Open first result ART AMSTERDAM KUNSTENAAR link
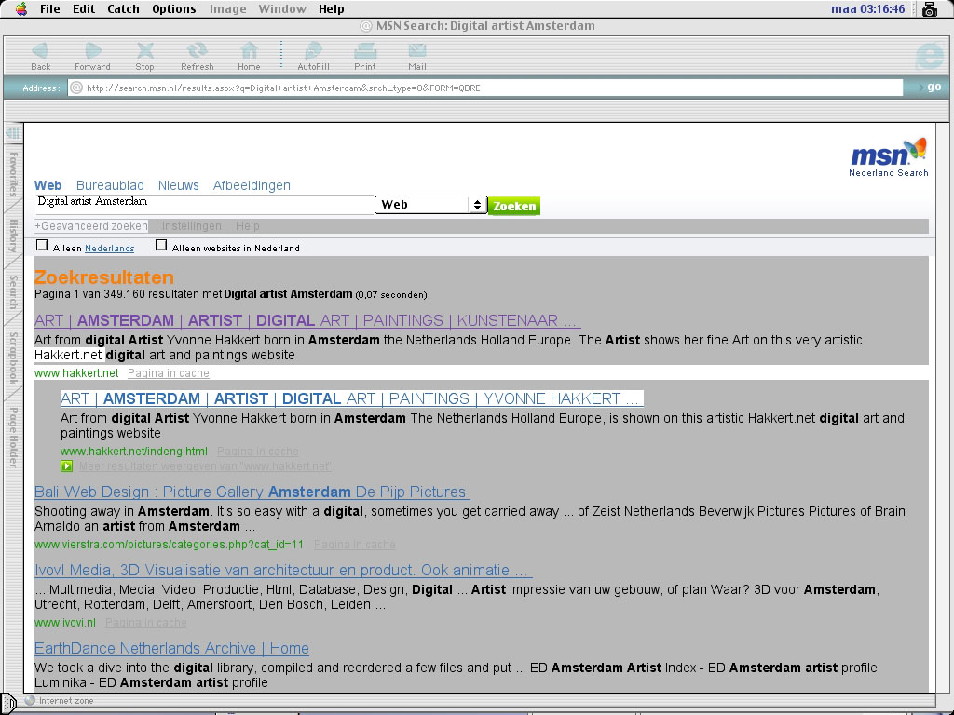Screen dimensions: 954x715 pyautogui.click(x=307, y=320)
